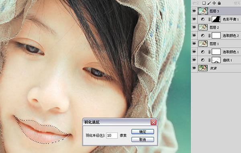Click the 确定 button in feather dialog
241x153 pixels.
click(143, 132)
